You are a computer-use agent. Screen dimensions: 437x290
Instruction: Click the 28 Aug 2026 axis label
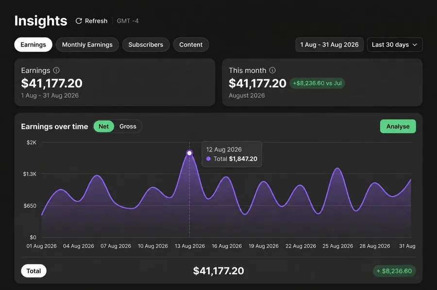pyautogui.click(x=375, y=246)
